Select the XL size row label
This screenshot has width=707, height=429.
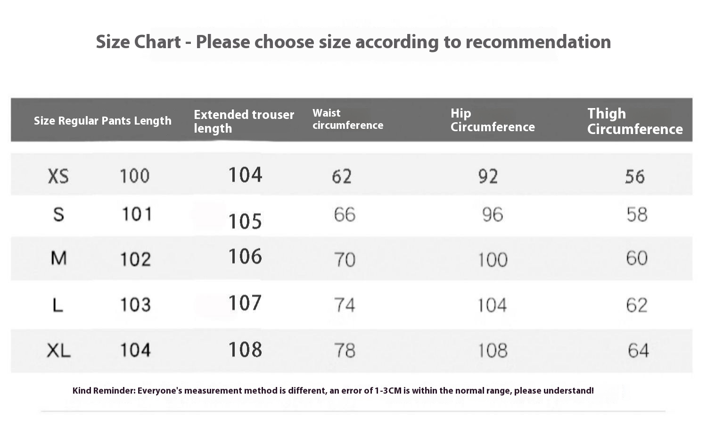click(59, 351)
